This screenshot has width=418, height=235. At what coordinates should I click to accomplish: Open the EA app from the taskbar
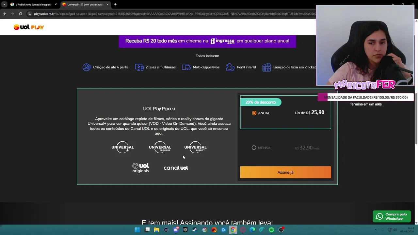coord(214,230)
